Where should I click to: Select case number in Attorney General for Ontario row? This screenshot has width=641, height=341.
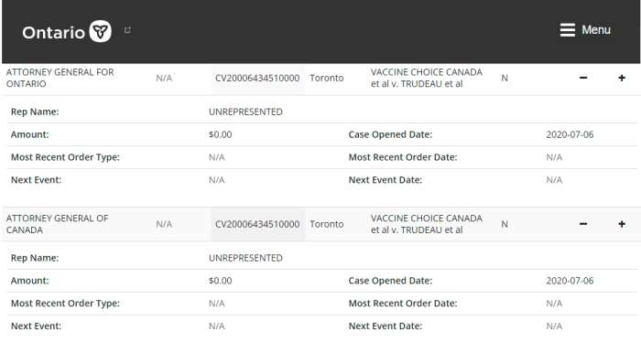257,78
